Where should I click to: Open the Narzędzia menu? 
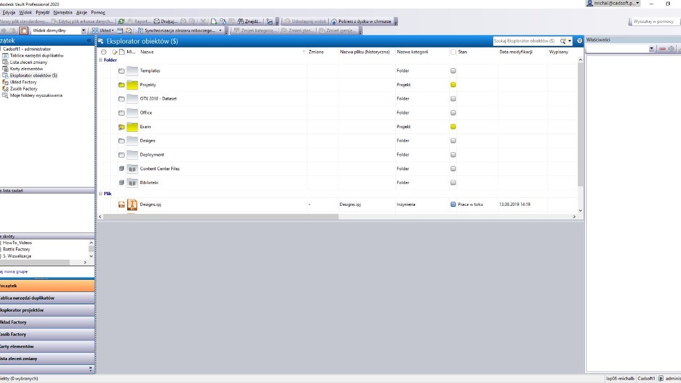click(x=63, y=12)
